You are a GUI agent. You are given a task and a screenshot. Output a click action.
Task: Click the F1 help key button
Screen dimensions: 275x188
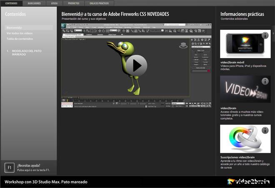[10, 168]
